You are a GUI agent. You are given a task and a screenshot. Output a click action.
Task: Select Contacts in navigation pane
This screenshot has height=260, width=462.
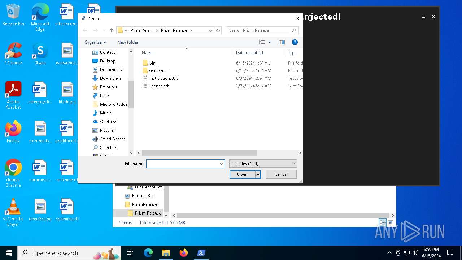[x=108, y=52]
